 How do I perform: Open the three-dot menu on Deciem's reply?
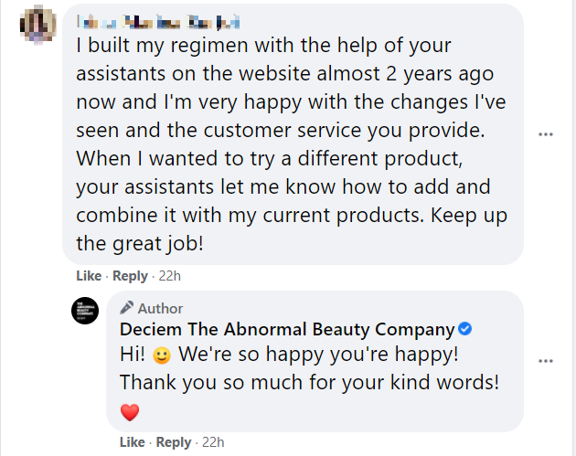pyautogui.click(x=546, y=361)
